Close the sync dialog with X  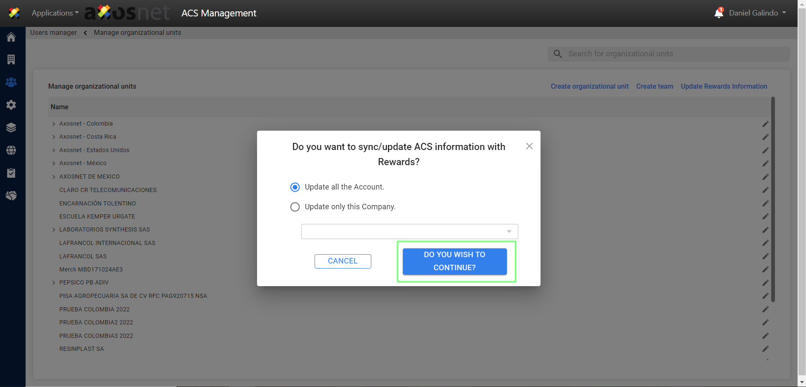(529, 146)
